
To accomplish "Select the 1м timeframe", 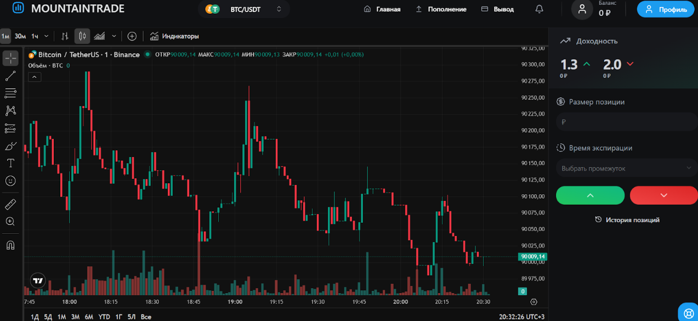I will point(5,36).
